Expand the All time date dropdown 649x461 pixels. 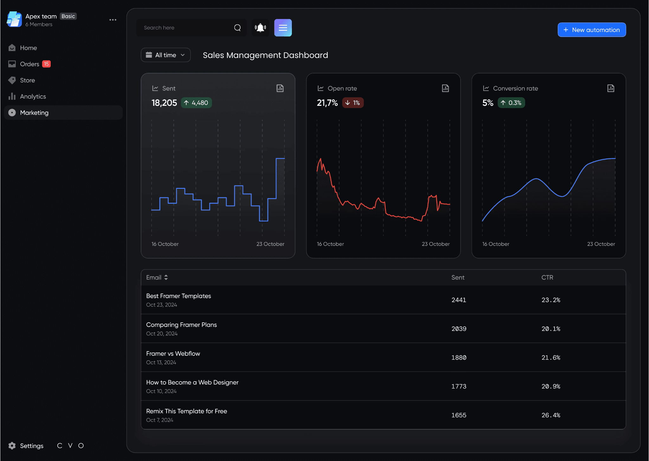(x=165, y=55)
